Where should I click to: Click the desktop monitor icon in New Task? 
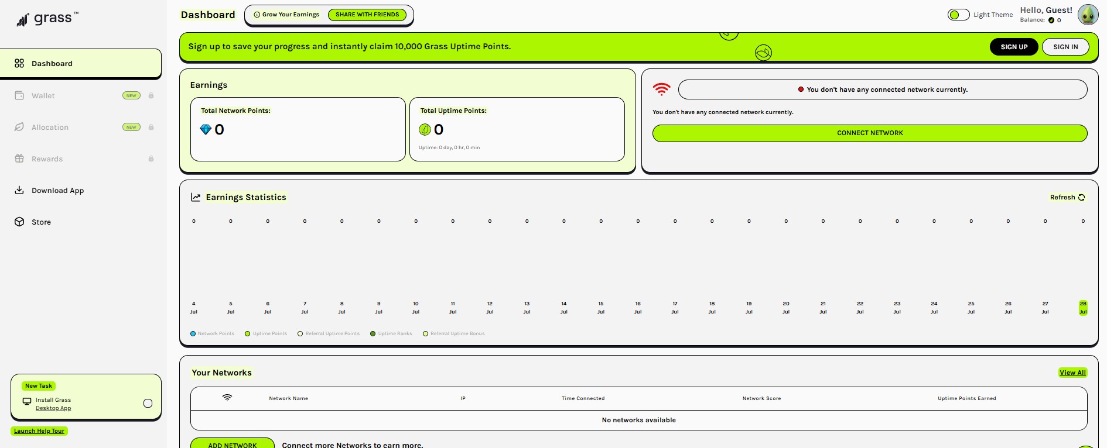[27, 402]
